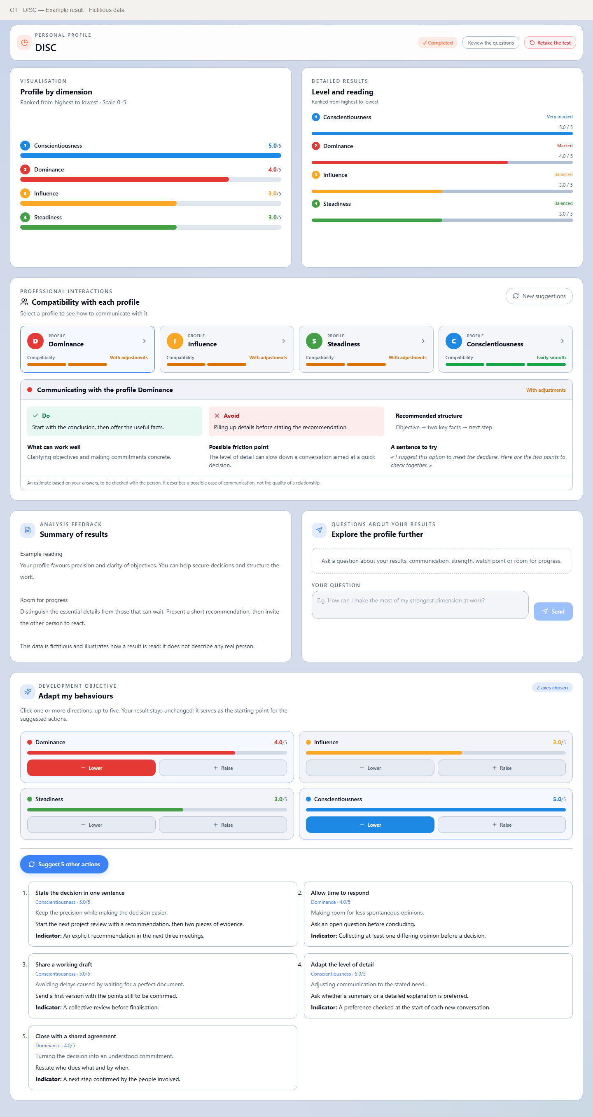This screenshot has width=593, height=1117.
Task: Send the question with the Send button
Action: (553, 611)
